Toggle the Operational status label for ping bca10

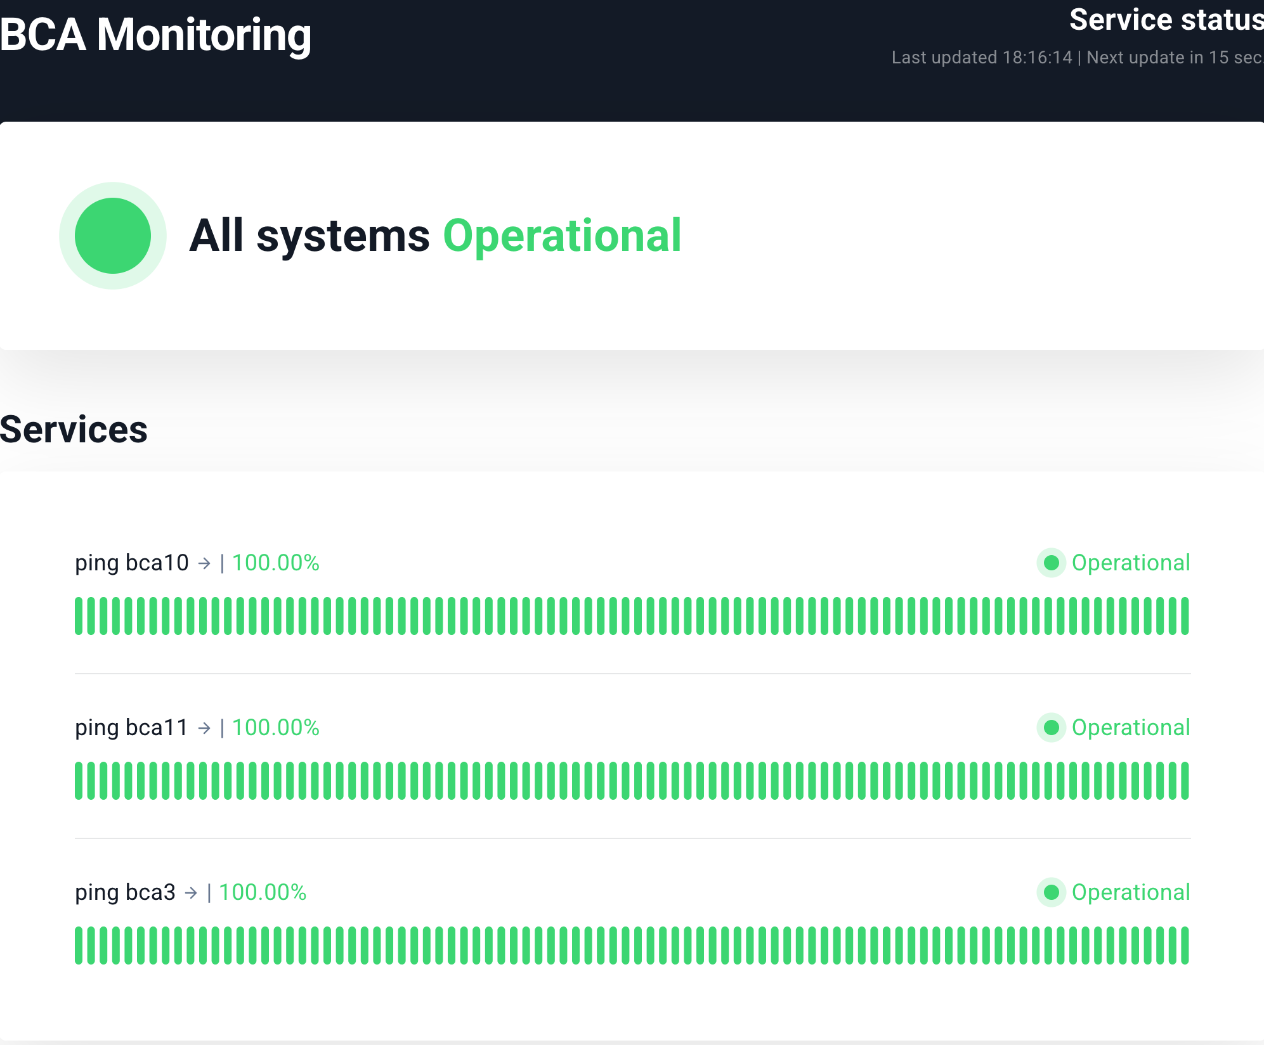pyautogui.click(x=1131, y=563)
